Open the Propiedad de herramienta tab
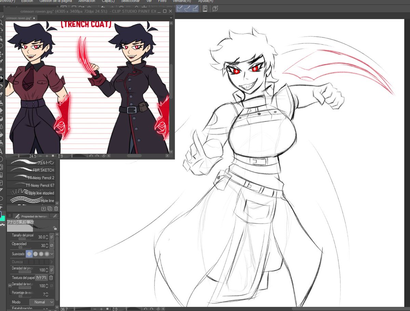Screen dimensions: 410x311 [x=31, y=216]
